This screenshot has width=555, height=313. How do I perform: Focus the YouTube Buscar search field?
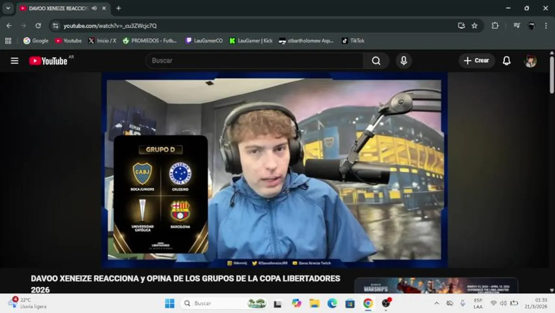point(254,61)
